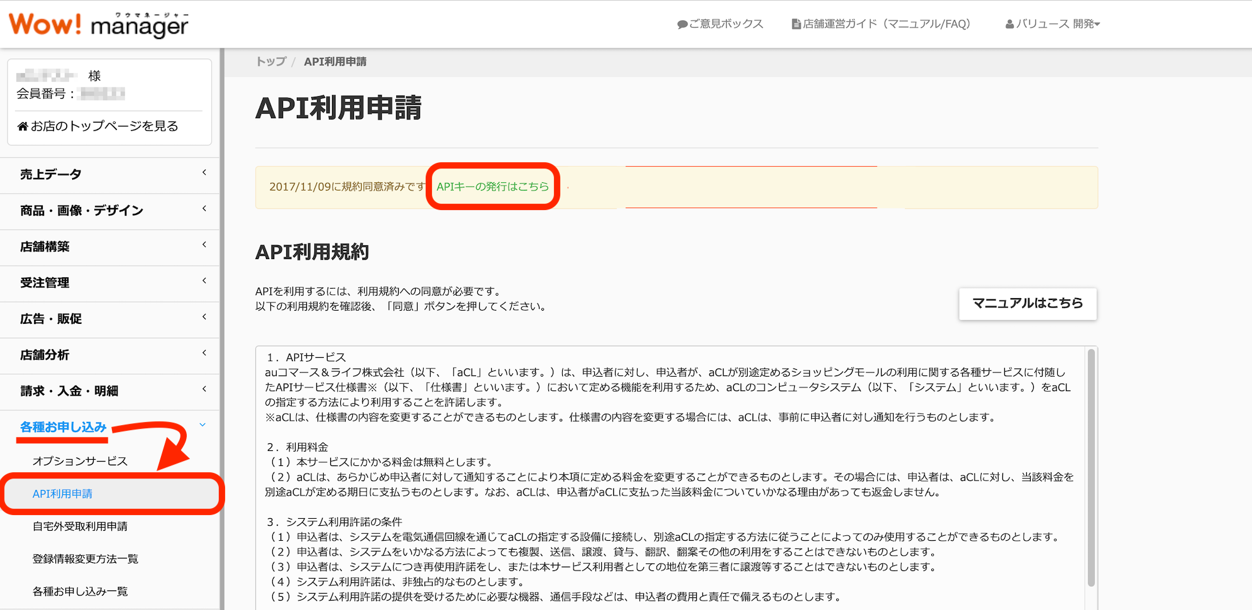Select API利用申請 in sidebar submenu
Screen dimensions: 1252x610
(x=62, y=494)
